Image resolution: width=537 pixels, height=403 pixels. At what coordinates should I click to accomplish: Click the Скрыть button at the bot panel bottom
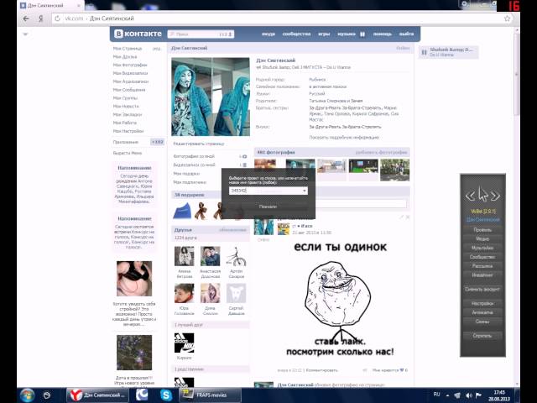(482, 336)
